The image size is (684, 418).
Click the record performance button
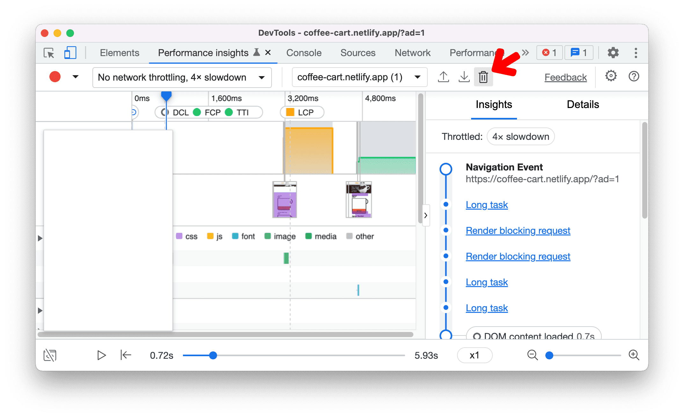pos(54,77)
